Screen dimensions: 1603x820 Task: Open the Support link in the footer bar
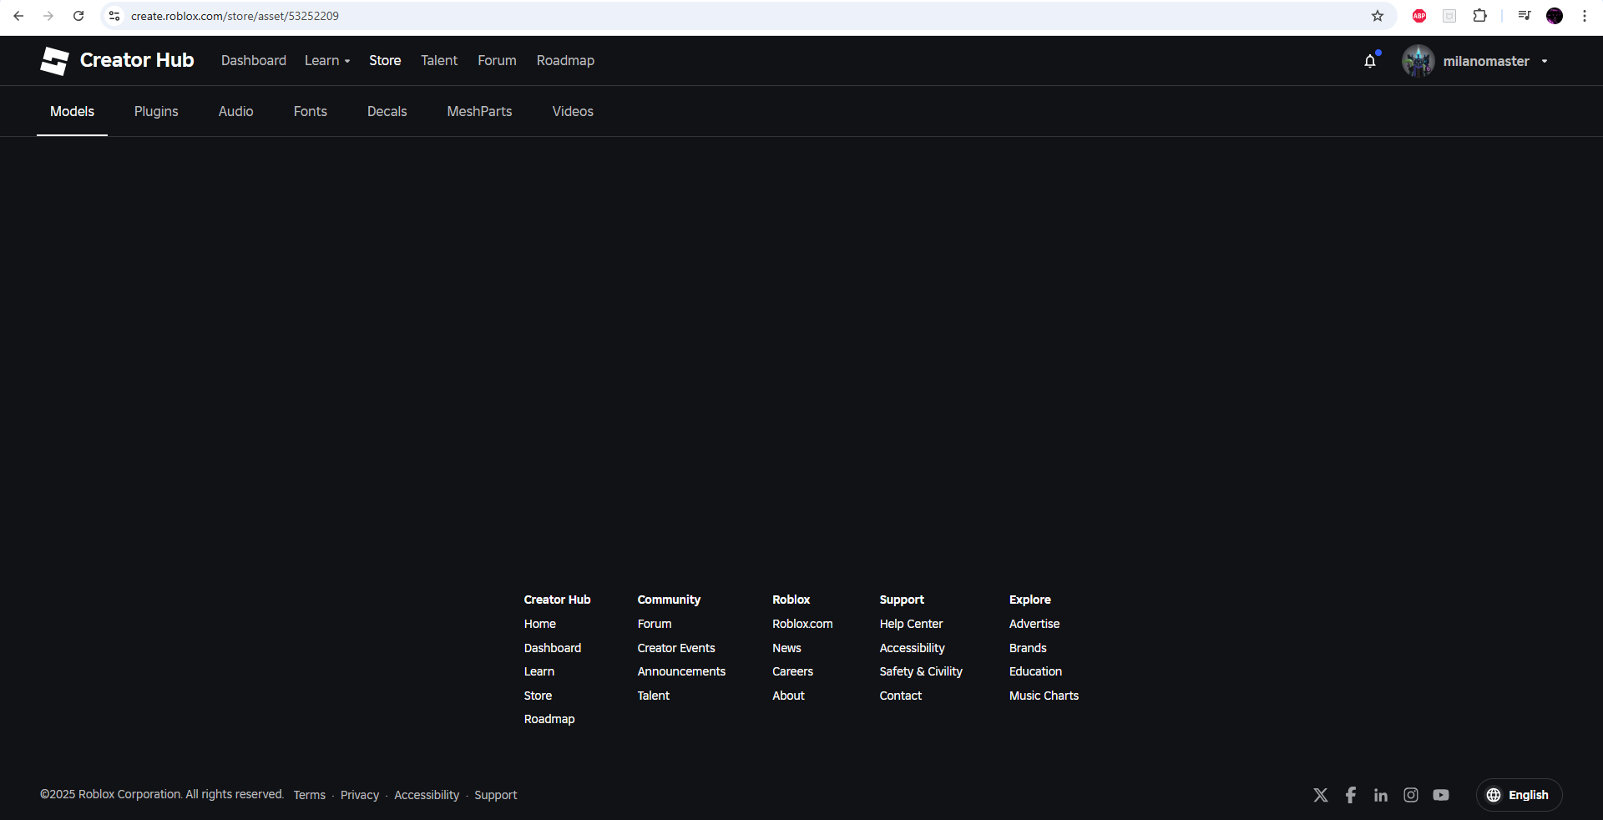(496, 795)
